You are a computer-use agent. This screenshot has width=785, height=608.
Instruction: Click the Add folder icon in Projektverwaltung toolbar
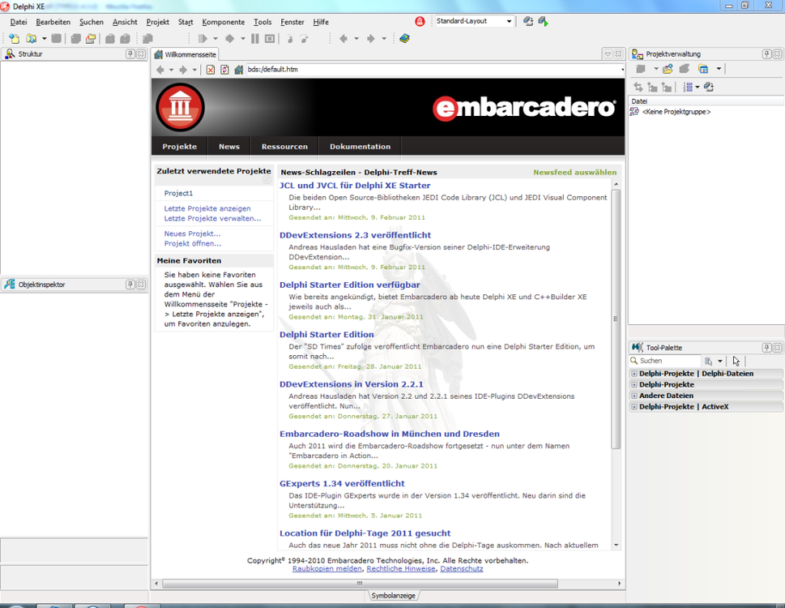pyautogui.click(x=668, y=69)
